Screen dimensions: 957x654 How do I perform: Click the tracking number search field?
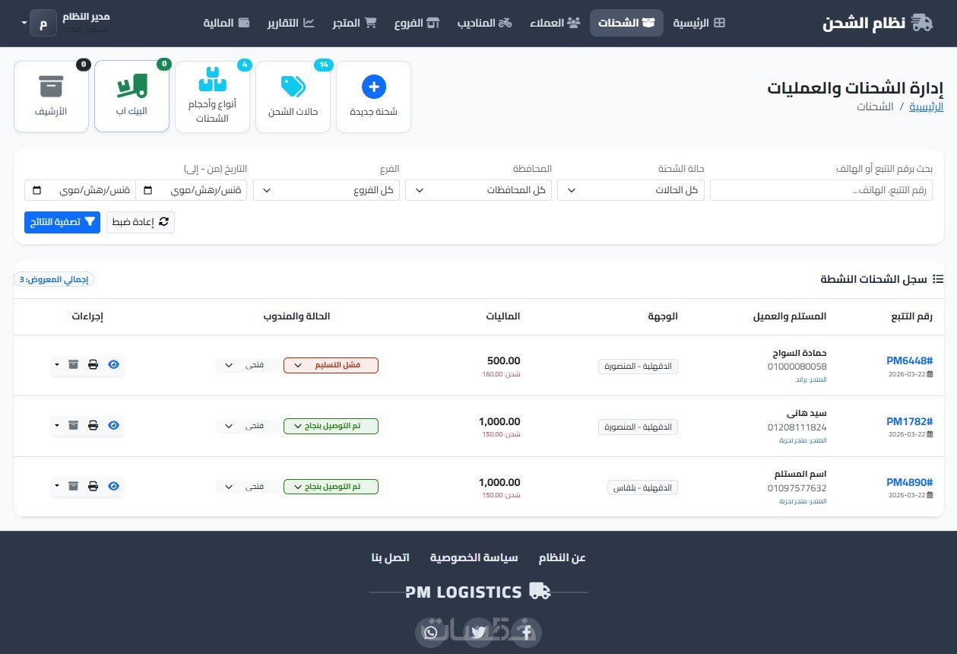coord(821,190)
